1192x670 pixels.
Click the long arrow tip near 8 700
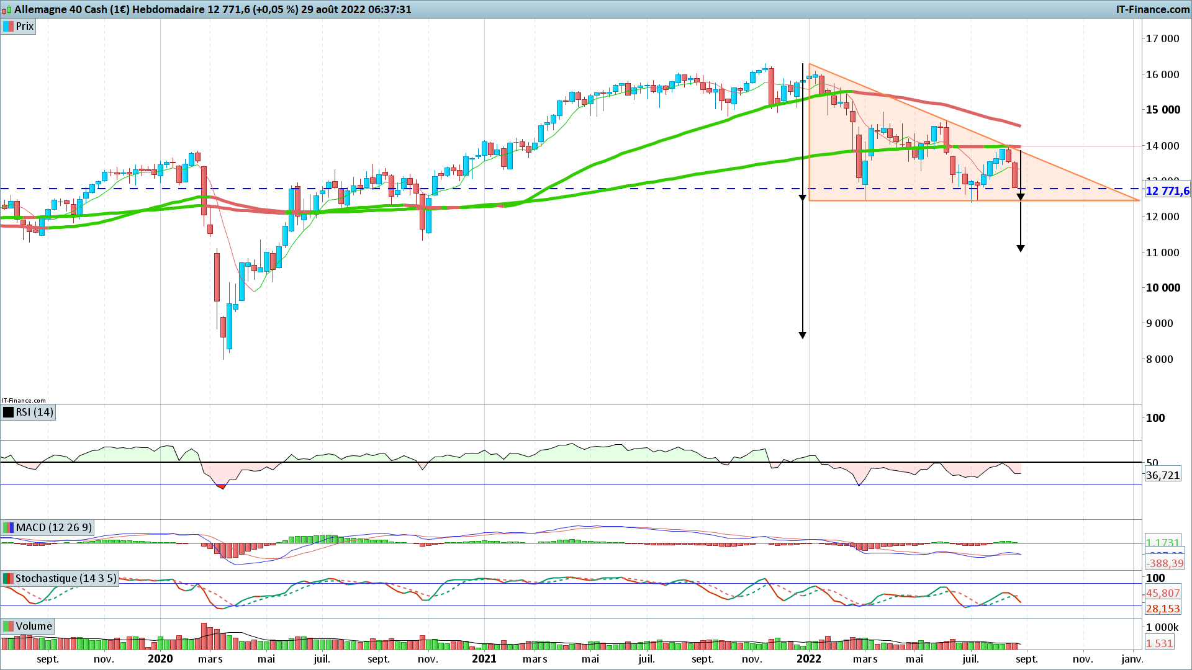802,335
